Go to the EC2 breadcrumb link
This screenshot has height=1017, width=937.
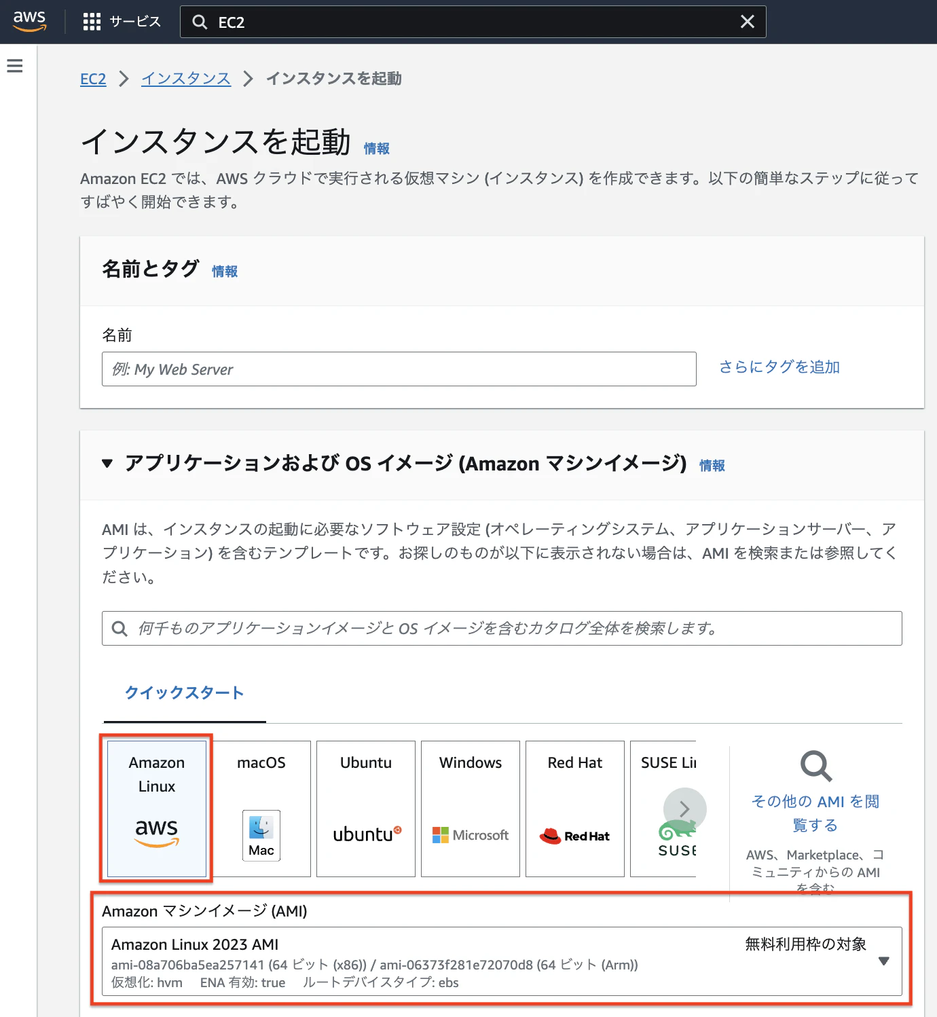[x=93, y=79]
